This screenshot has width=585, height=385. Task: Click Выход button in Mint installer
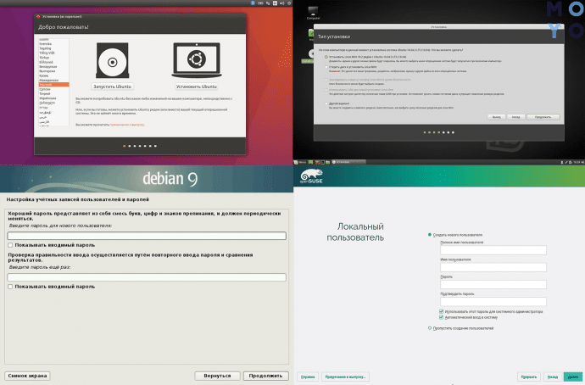(496, 117)
